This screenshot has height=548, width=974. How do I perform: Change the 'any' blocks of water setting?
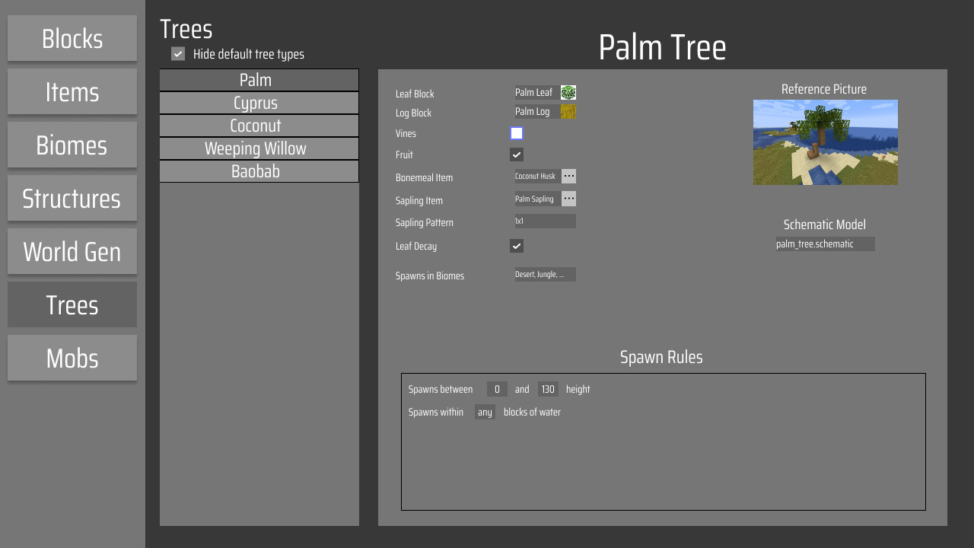coord(485,412)
